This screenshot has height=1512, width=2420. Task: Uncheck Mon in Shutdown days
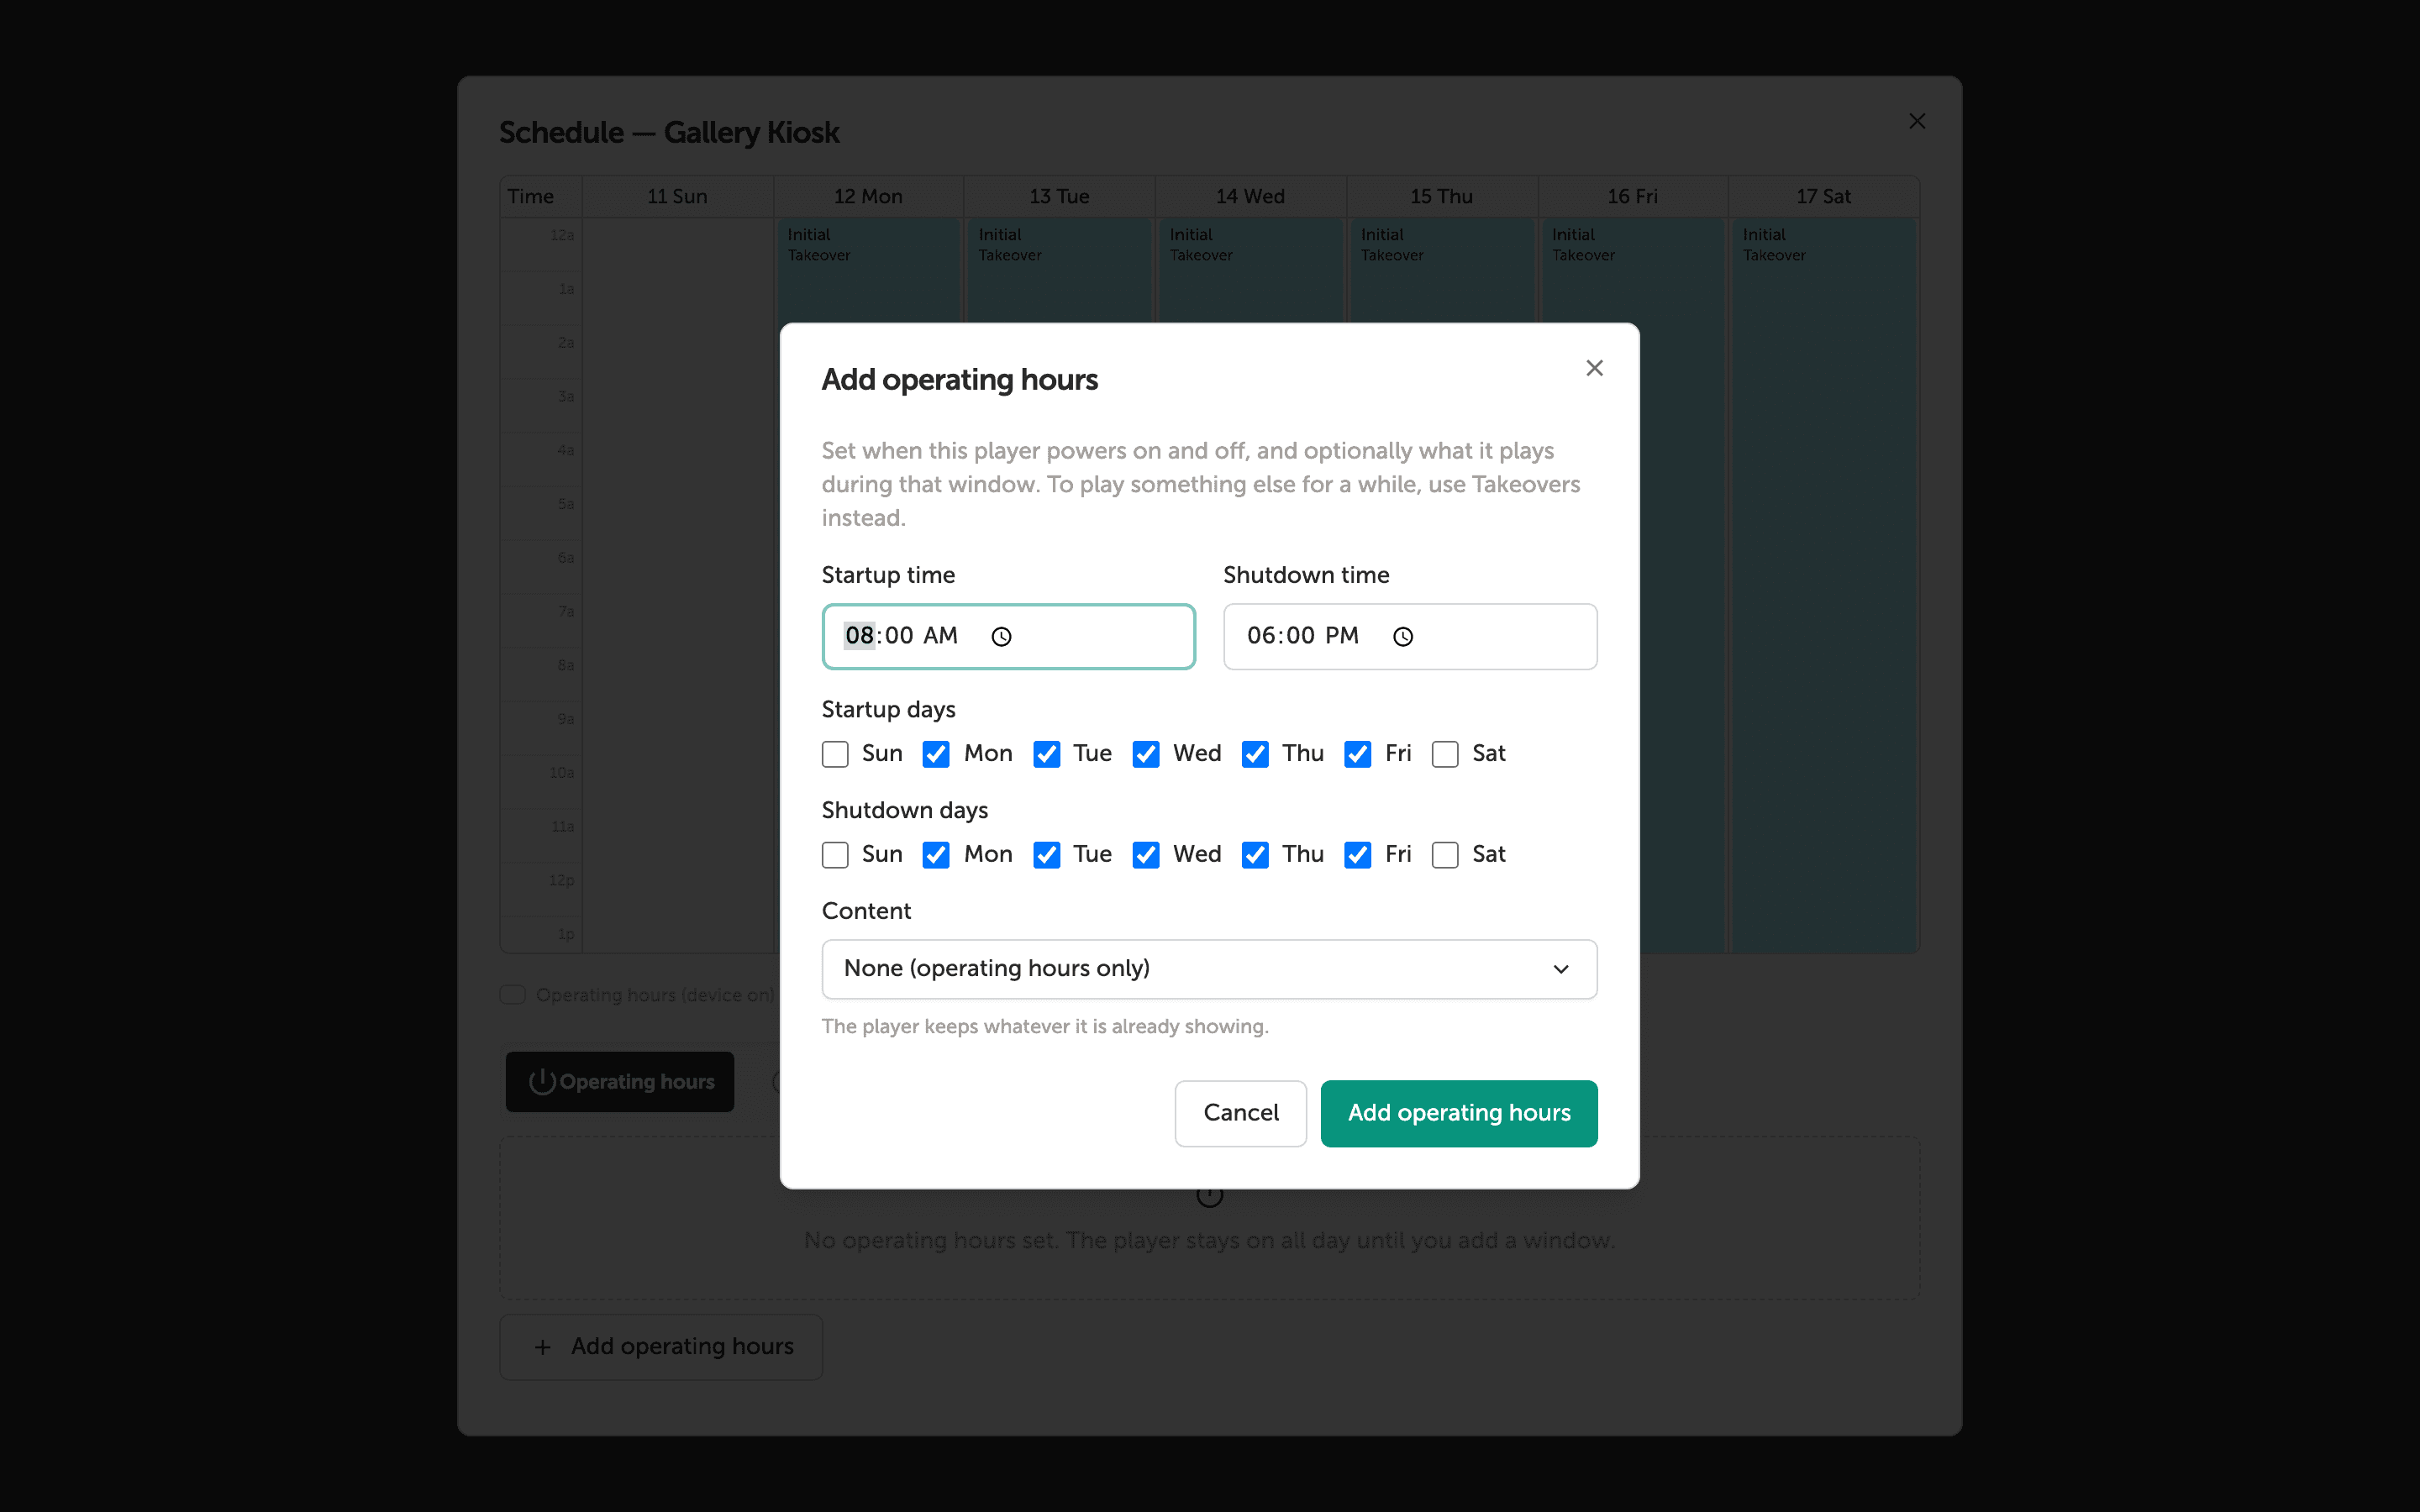click(936, 855)
